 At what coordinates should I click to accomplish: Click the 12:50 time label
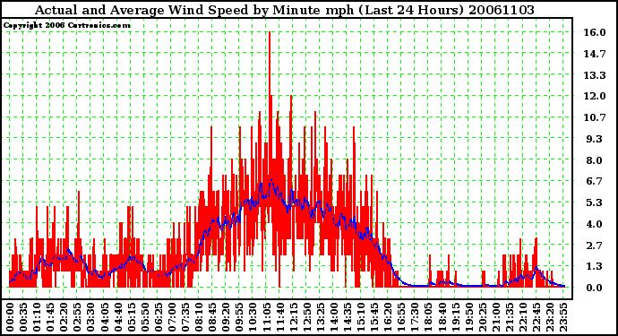click(x=307, y=317)
